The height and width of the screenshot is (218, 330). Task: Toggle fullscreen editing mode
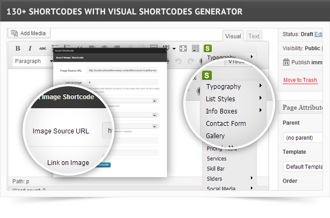pos(183,48)
